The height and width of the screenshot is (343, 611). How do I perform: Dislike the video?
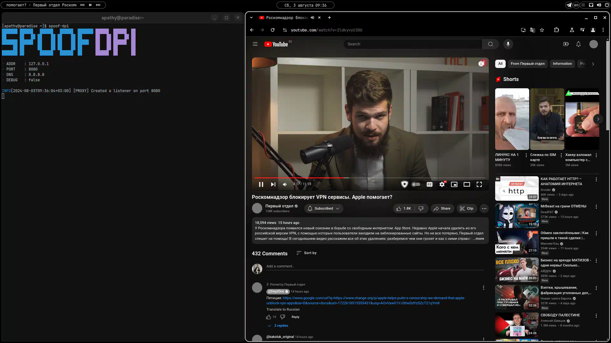tap(421, 209)
